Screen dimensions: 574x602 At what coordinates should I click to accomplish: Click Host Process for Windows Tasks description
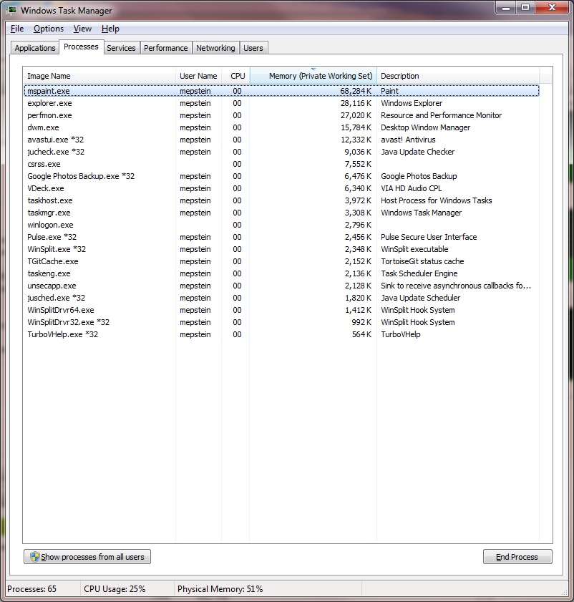(436, 201)
